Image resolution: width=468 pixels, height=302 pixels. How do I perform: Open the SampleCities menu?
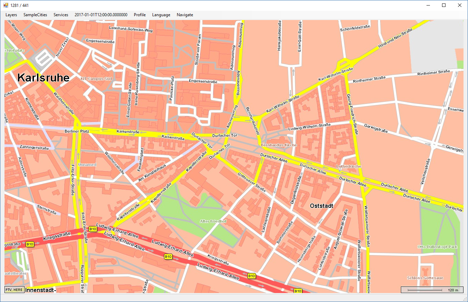(x=35, y=15)
